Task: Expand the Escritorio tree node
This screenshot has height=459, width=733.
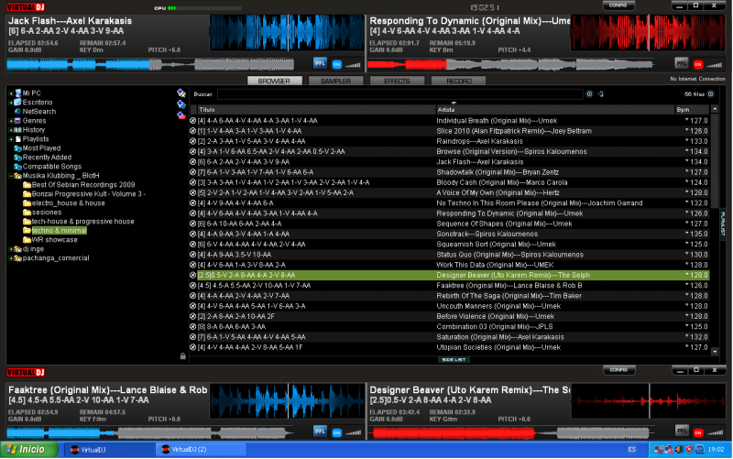Action: tap(11, 103)
